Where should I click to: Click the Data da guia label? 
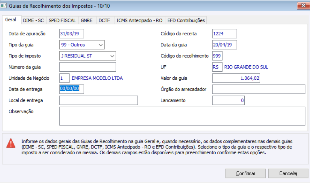[174, 45]
